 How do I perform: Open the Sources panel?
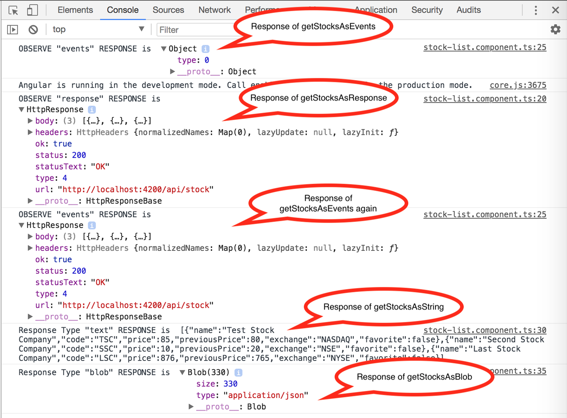tap(168, 10)
